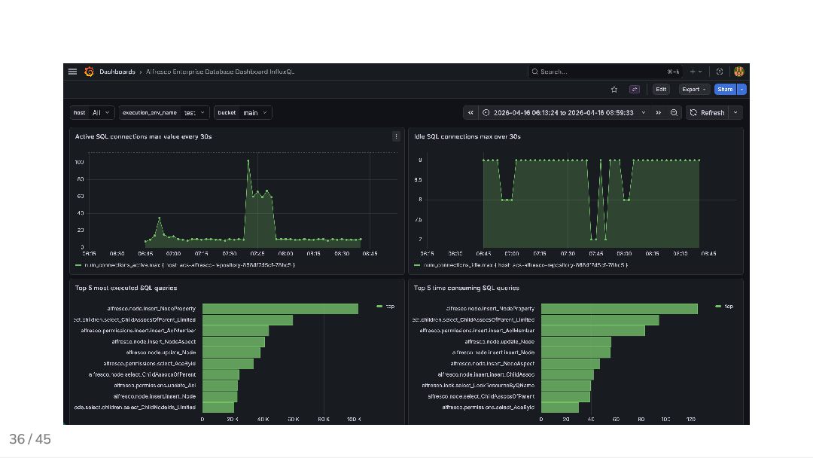The height and width of the screenshot is (458, 813).
Task: Expand the host variable dropdown
Action: [101, 113]
